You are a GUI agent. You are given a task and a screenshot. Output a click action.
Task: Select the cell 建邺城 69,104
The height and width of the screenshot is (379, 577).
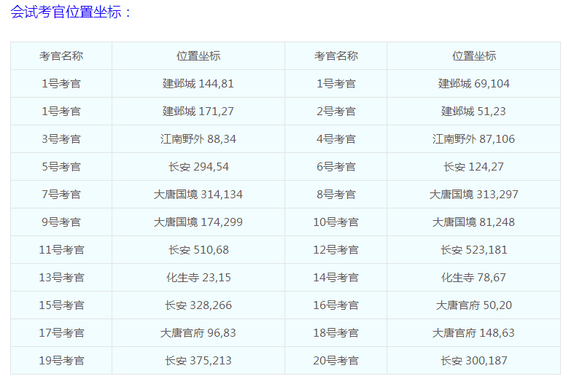[473, 84]
